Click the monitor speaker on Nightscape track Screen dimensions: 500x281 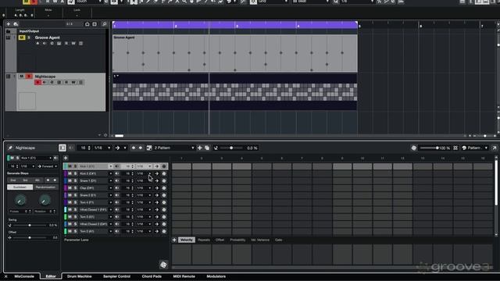pyautogui.click(x=45, y=83)
